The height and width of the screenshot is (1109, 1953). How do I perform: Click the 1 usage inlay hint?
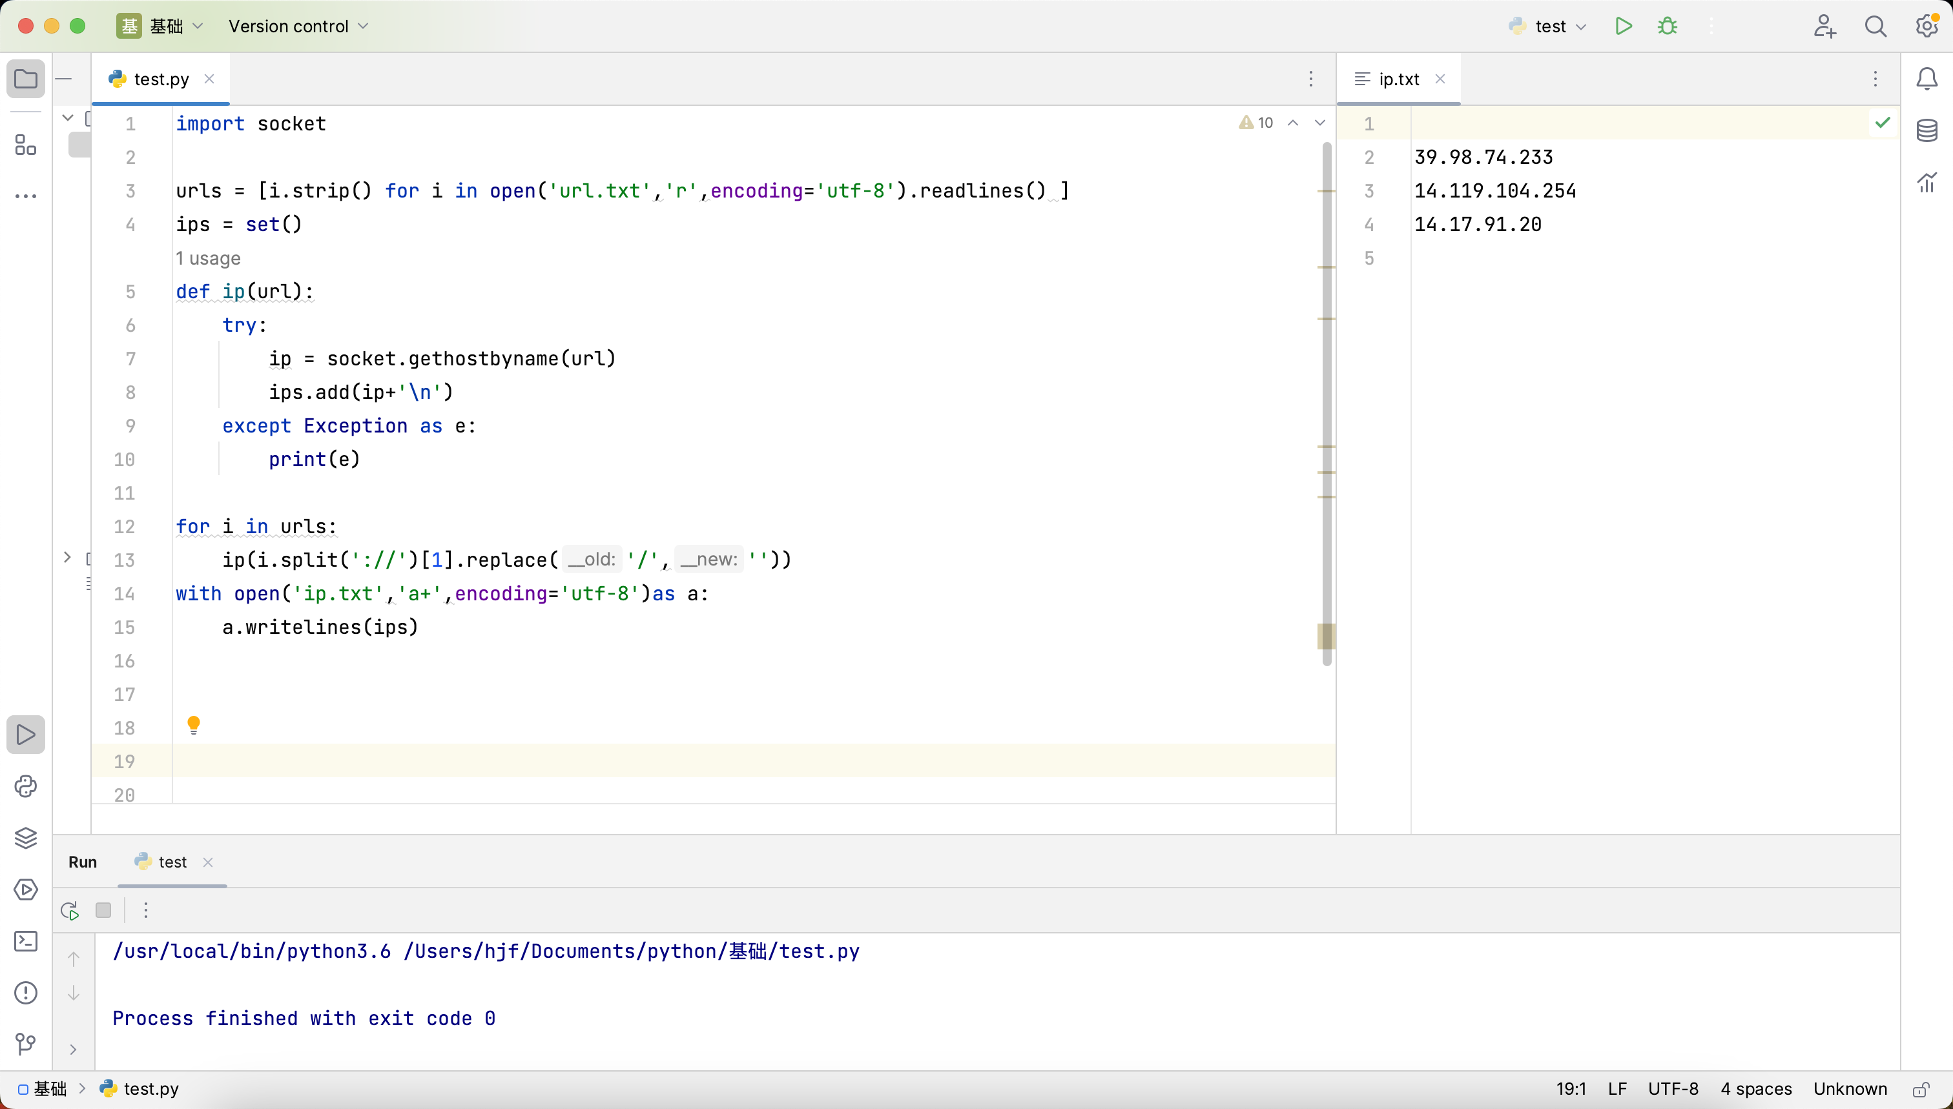coord(208,258)
